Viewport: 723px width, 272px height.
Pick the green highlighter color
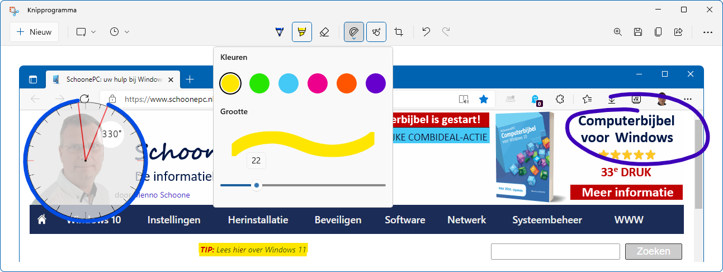(x=259, y=83)
